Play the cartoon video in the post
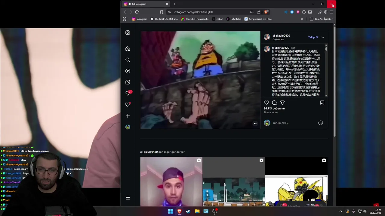Viewport: 385px width, 216px height. click(x=200, y=80)
